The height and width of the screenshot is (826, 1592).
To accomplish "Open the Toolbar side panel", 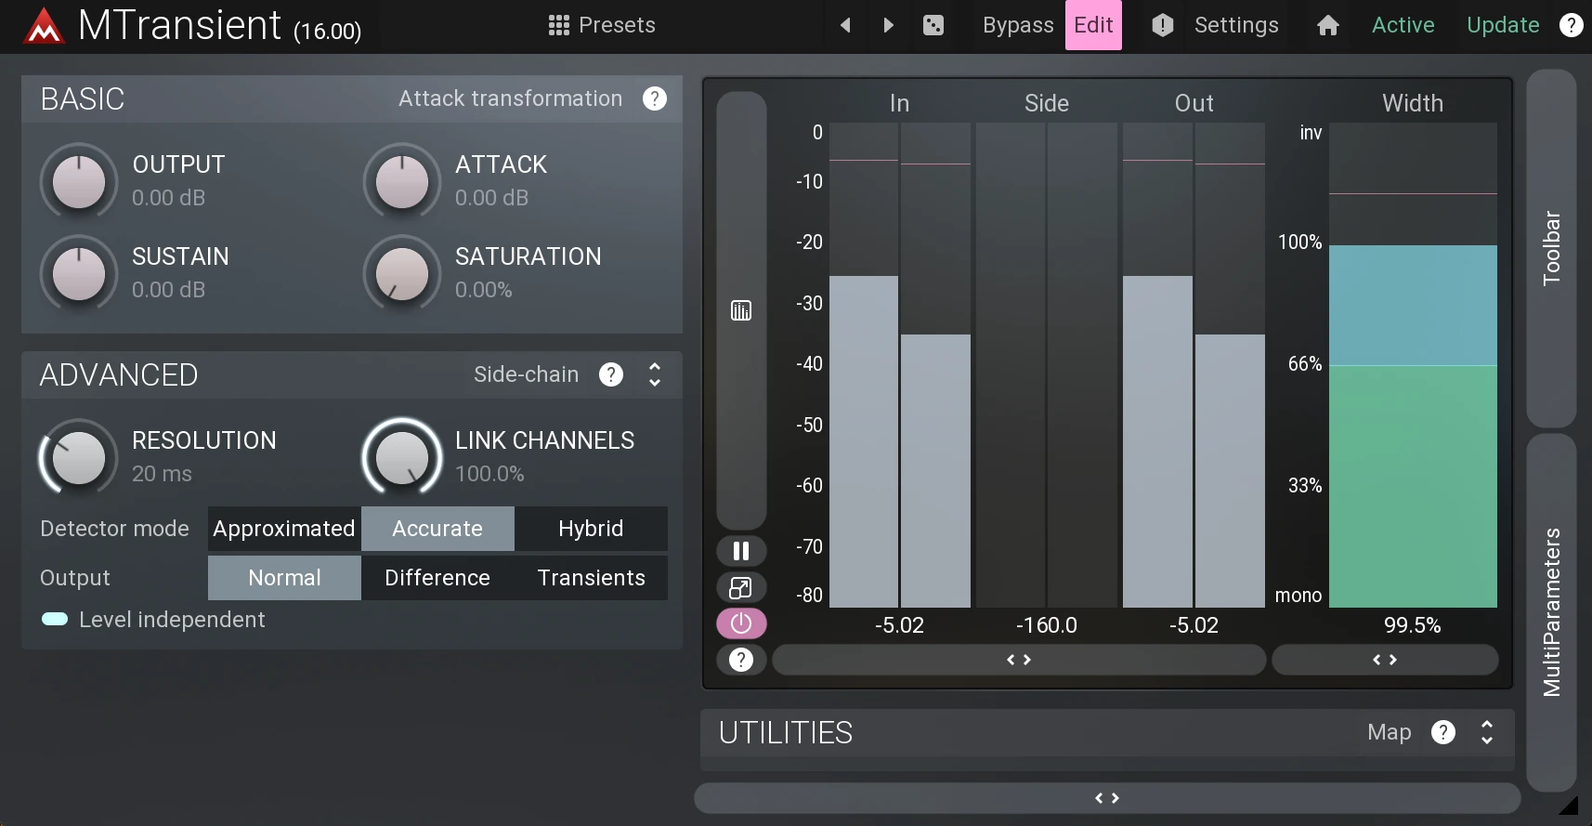I will [x=1551, y=248].
